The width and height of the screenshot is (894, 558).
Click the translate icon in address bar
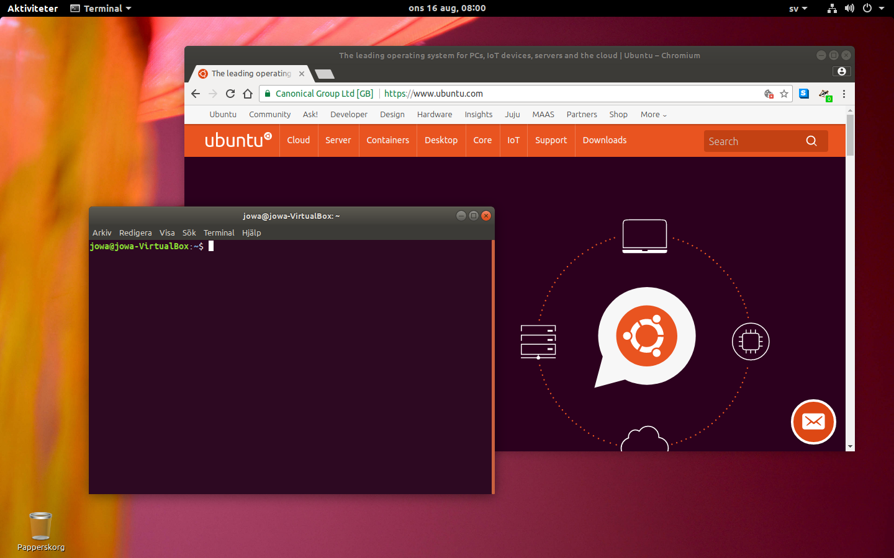coord(769,94)
